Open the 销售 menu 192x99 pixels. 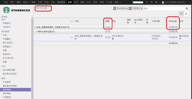33,2
